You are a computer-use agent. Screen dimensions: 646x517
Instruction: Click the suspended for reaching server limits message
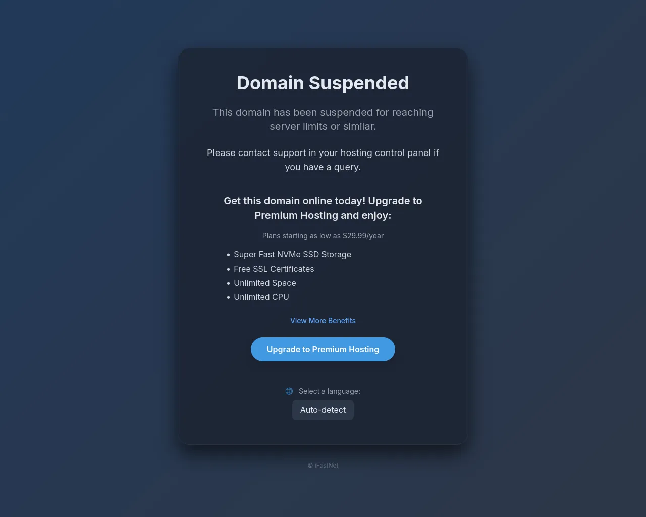(323, 119)
